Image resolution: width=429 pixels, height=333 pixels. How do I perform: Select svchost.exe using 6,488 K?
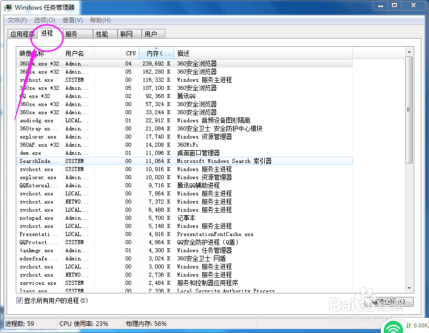185,210
